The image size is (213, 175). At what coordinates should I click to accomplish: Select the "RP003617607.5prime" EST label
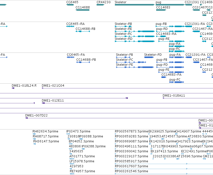click(131, 166)
